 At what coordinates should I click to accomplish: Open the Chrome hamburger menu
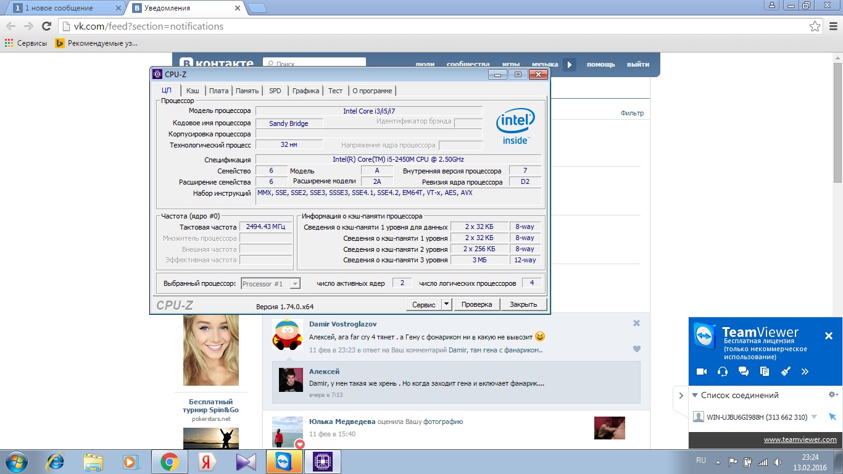(833, 27)
